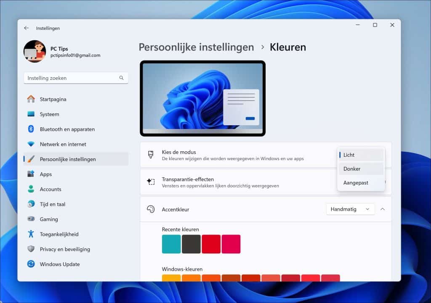Open Toegankelijkheid settings
Viewport: 431px width, 303px height.
76,234
